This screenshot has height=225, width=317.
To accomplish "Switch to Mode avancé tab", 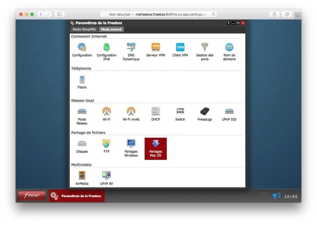I will (111, 29).
